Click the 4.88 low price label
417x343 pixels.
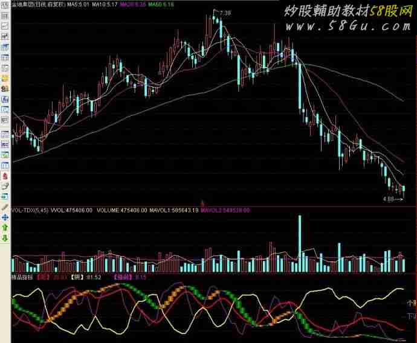(x=388, y=199)
